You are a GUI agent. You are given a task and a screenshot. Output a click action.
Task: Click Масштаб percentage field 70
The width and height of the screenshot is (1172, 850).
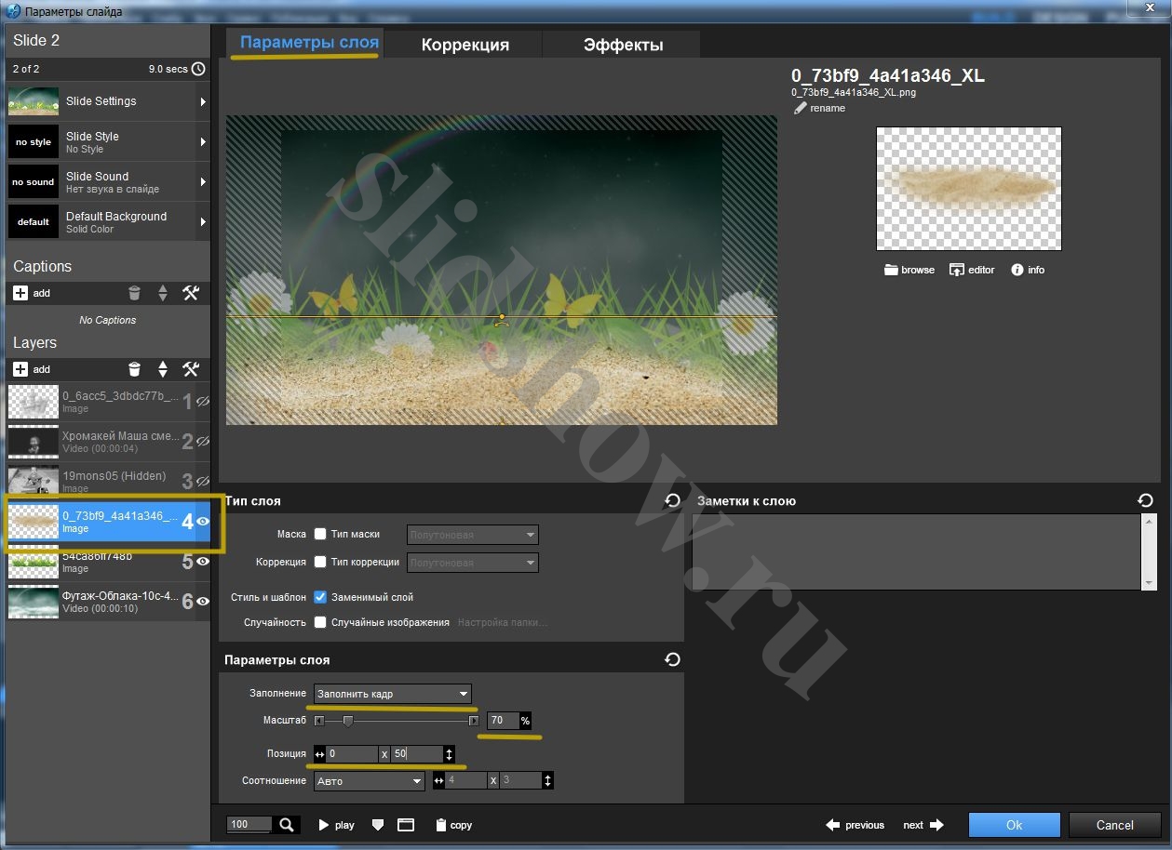pos(503,721)
